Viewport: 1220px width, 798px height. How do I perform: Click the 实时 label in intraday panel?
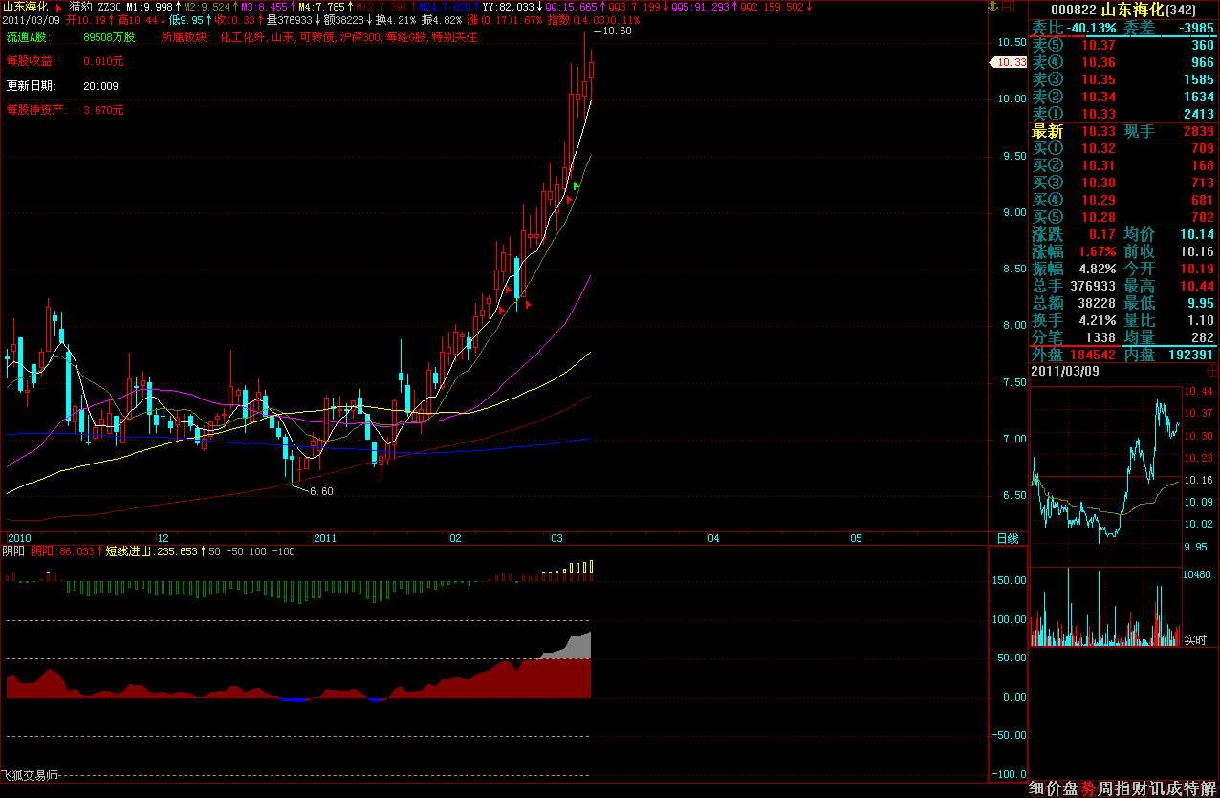(1195, 639)
